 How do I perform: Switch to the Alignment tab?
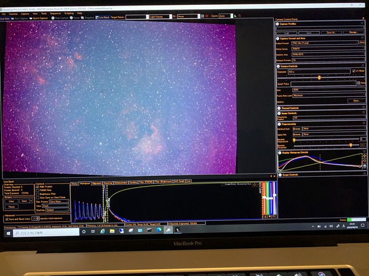(x=97, y=183)
